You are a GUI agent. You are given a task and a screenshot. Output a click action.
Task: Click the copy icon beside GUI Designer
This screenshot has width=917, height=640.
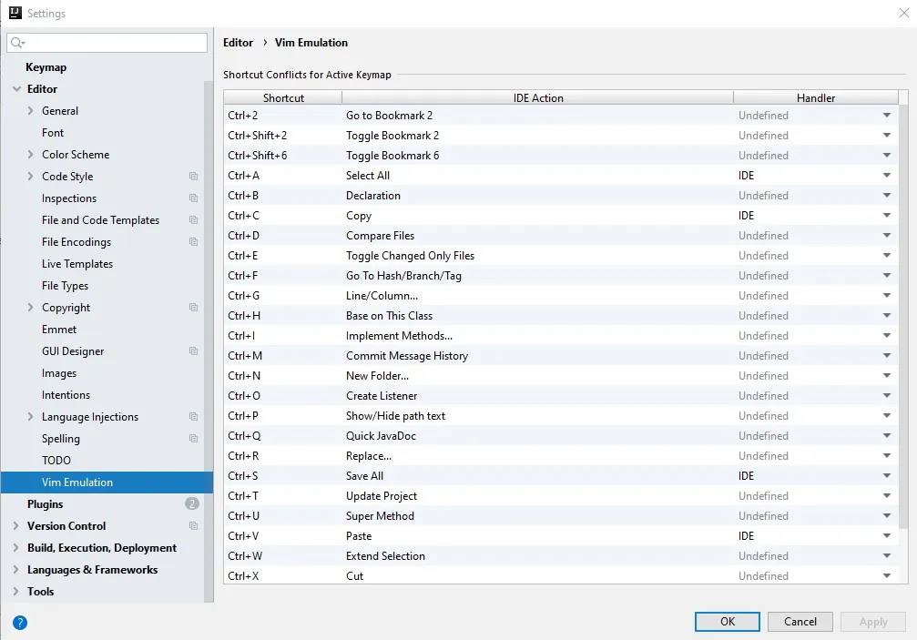[x=194, y=351]
